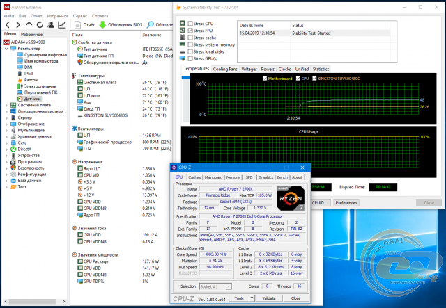This screenshot has height=308, width=446.
Task: Expand the Отображение node
Action: tap(6, 124)
